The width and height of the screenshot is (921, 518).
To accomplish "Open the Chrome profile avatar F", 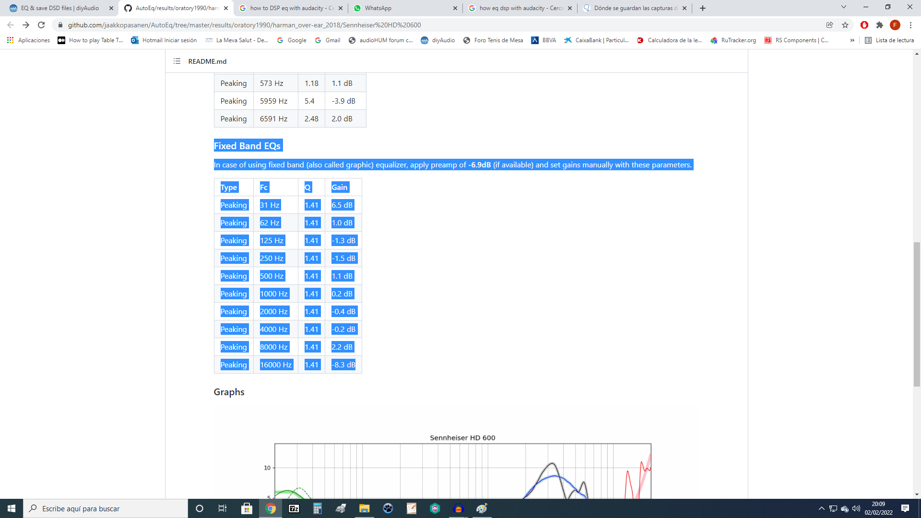I will pos(895,25).
